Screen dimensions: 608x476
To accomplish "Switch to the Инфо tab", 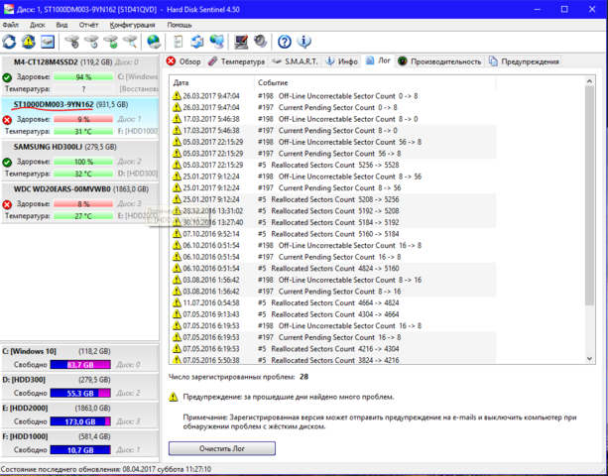I will coord(341,61).
